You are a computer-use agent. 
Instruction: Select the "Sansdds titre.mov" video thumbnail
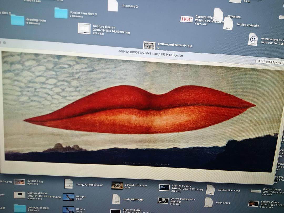point(117,186)
